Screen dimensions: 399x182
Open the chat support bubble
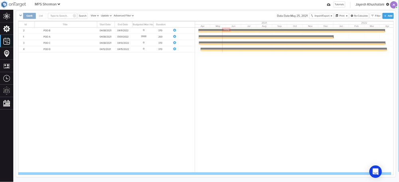point(375,172)
